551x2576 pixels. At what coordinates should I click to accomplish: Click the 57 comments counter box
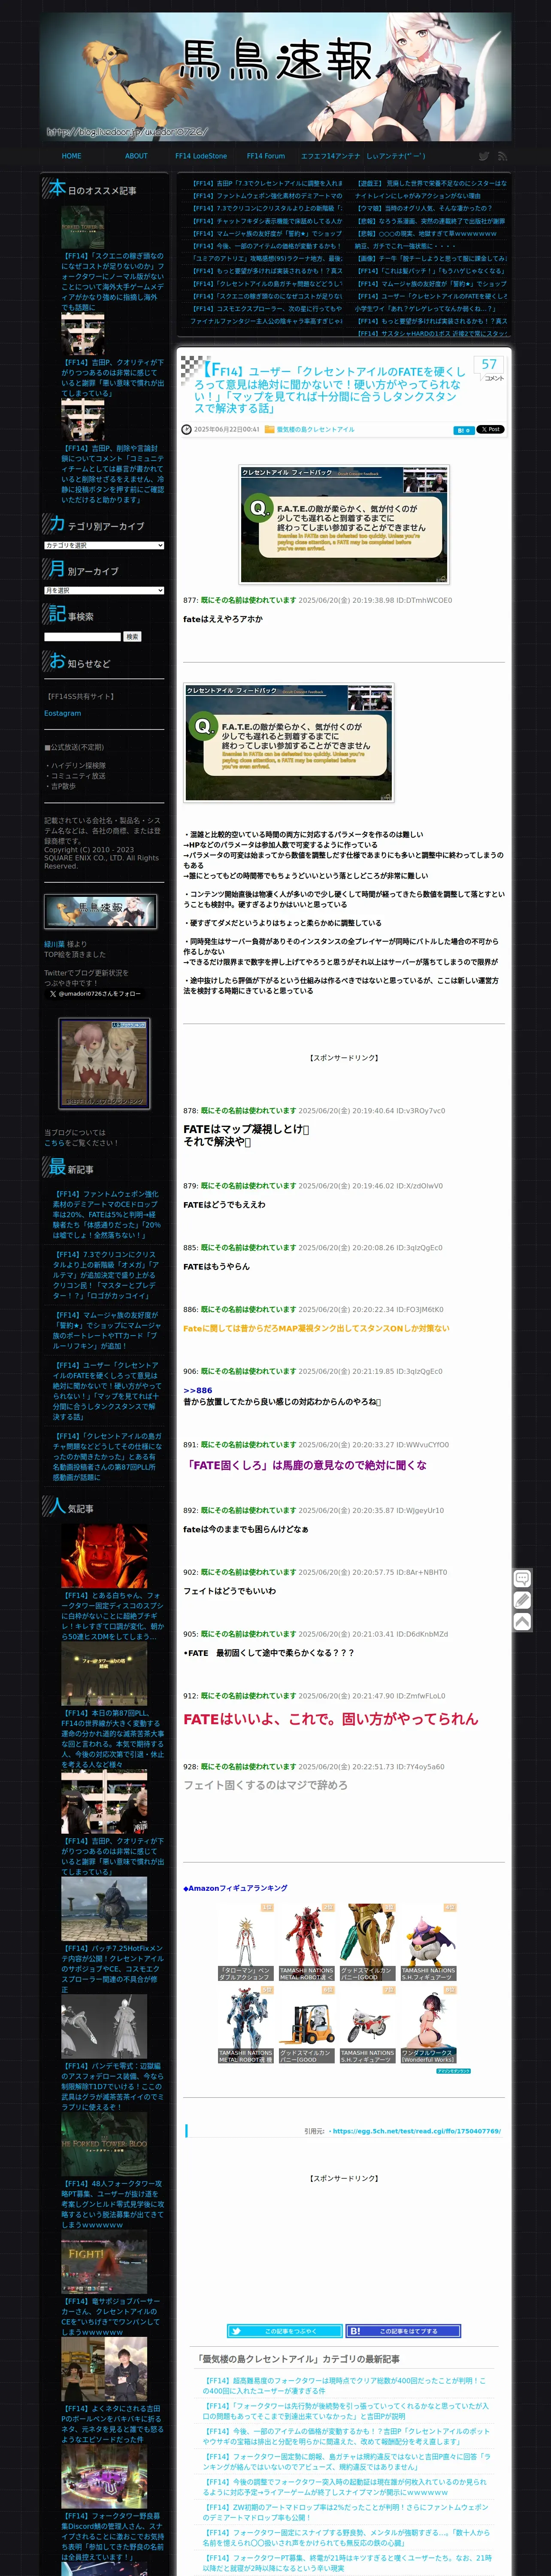489,369
